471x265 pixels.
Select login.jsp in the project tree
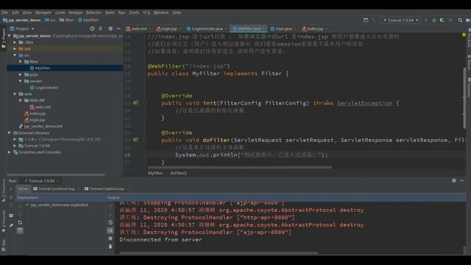point(38,120)
